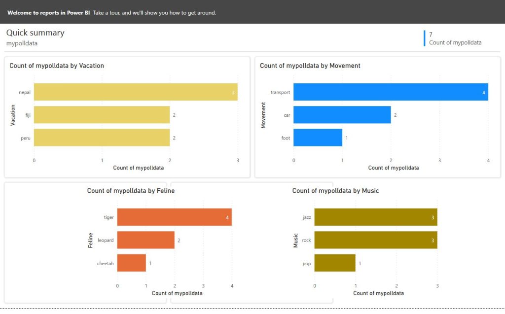This screenshot has height=314, width=505.
Task: Select the Count of mypolldata by Music title
Action: coord(335,191)
